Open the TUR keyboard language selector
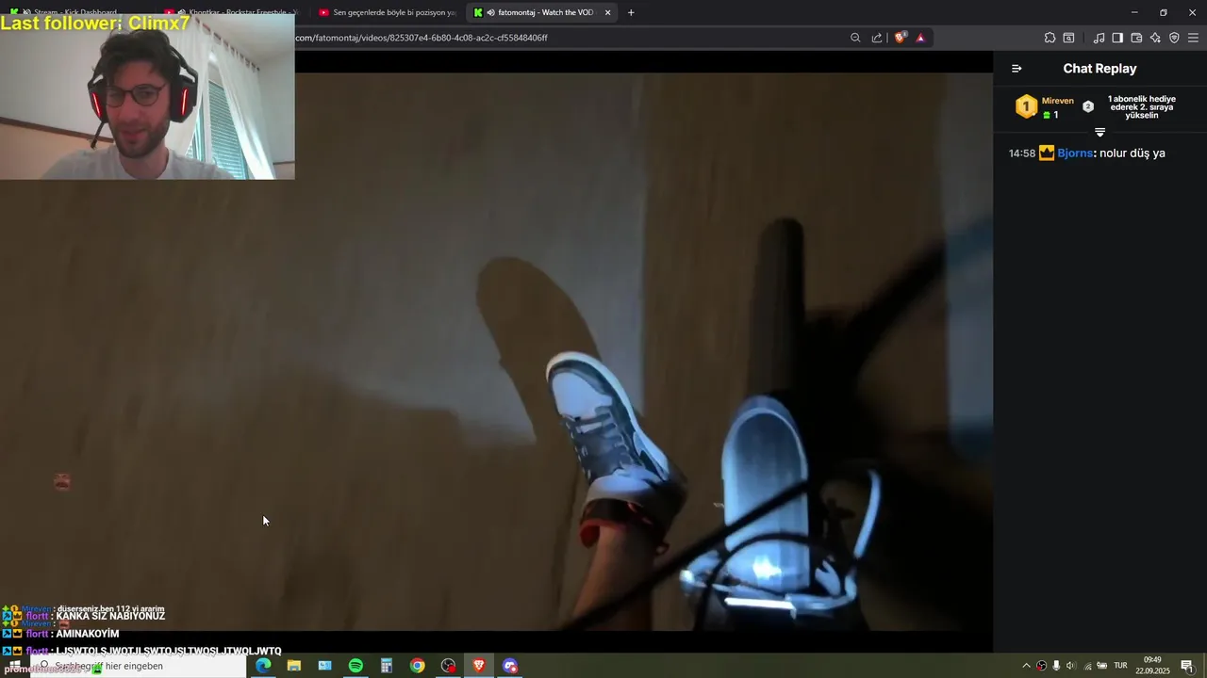The height and width of the screenshot is (678, 1207). (1121, 666)
